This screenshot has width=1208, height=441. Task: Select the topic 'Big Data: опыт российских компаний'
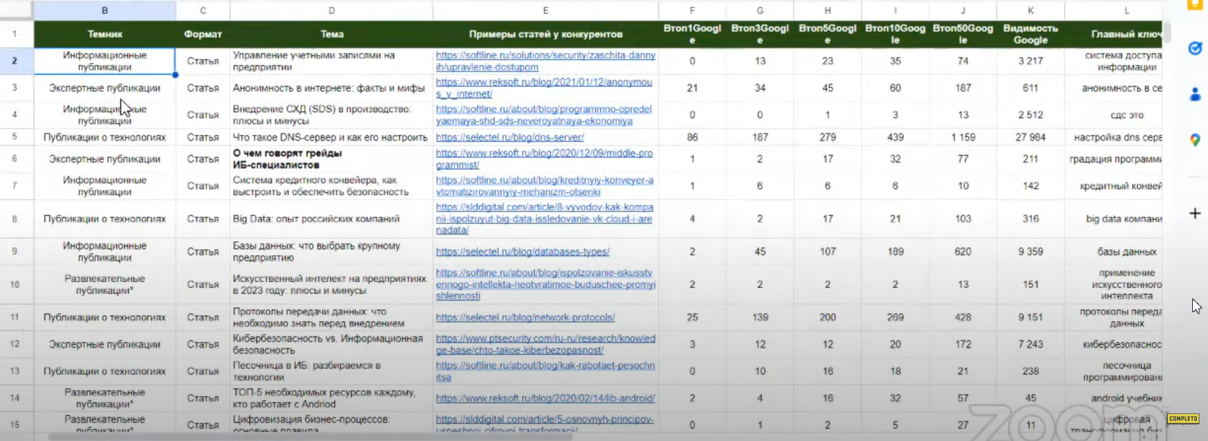(332, 219)
